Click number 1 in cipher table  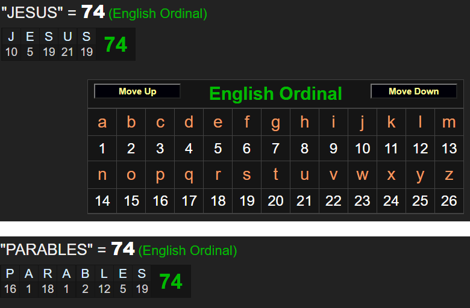tap(102, 149)
